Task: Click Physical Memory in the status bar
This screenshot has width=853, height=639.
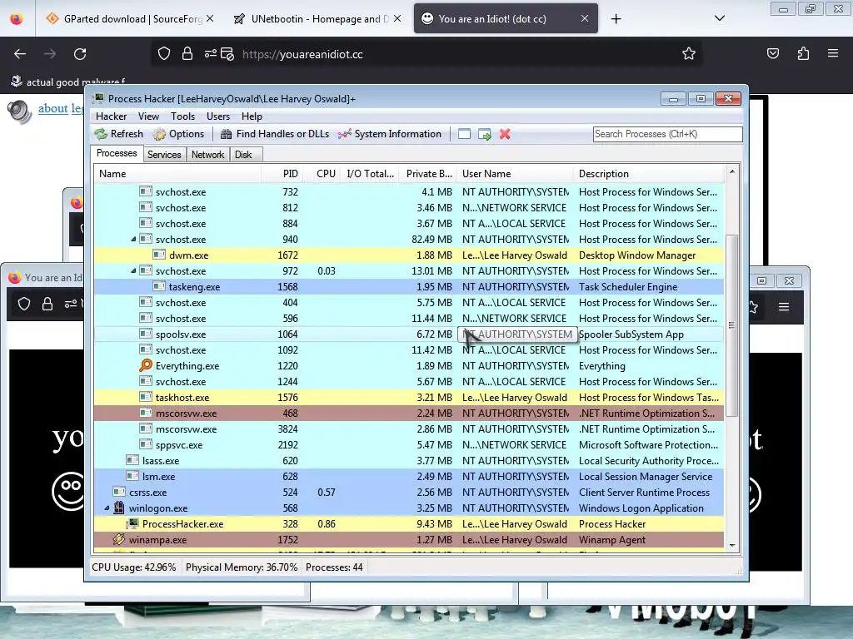Action: [x=242, y=567]
